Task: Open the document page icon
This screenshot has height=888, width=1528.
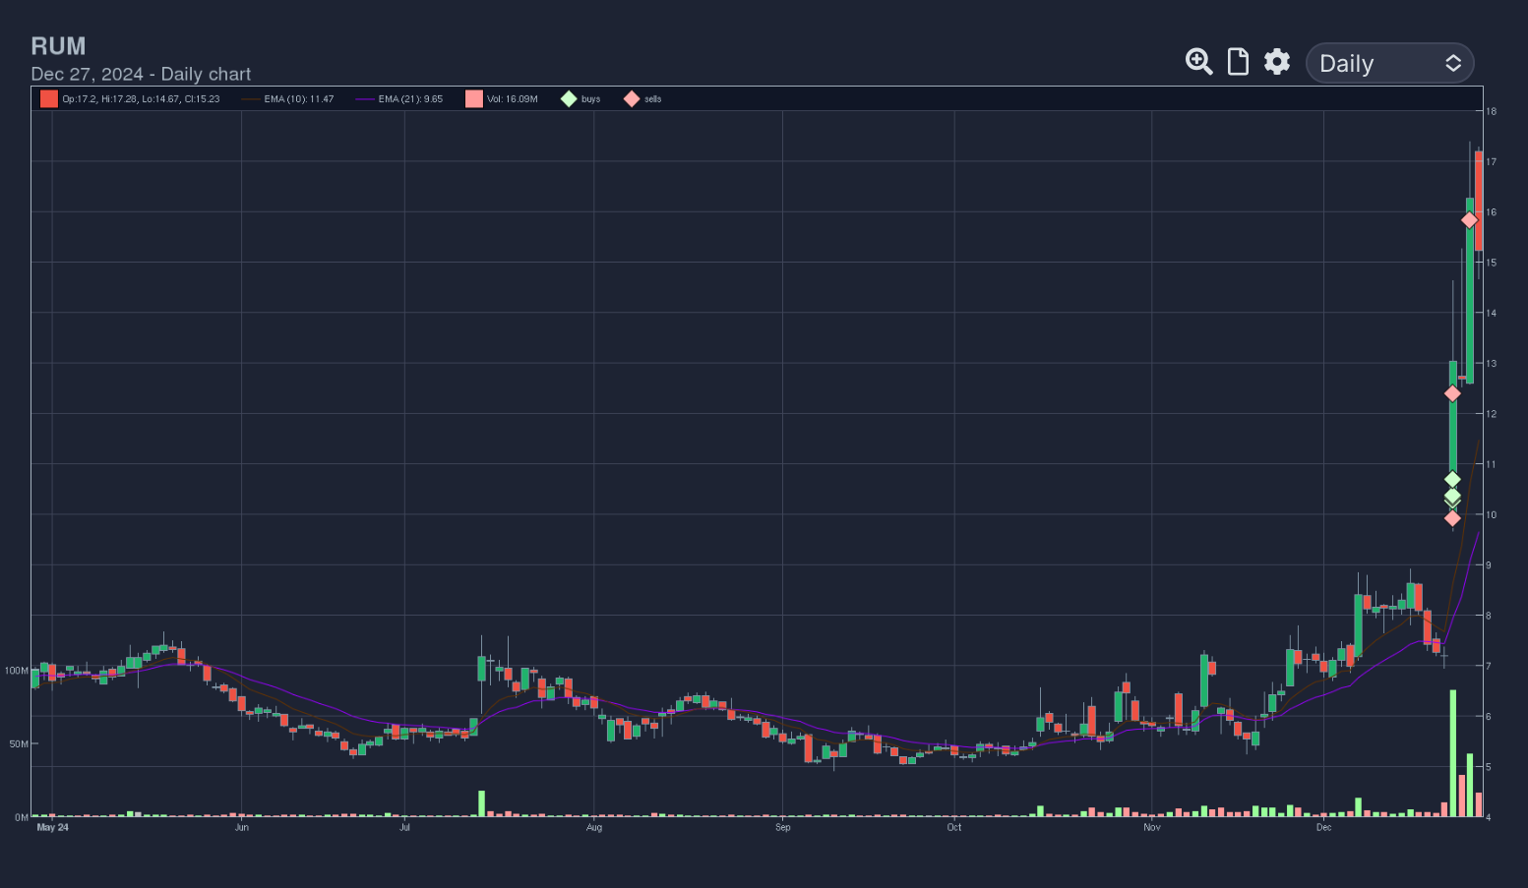Action: pos(1238,62)
